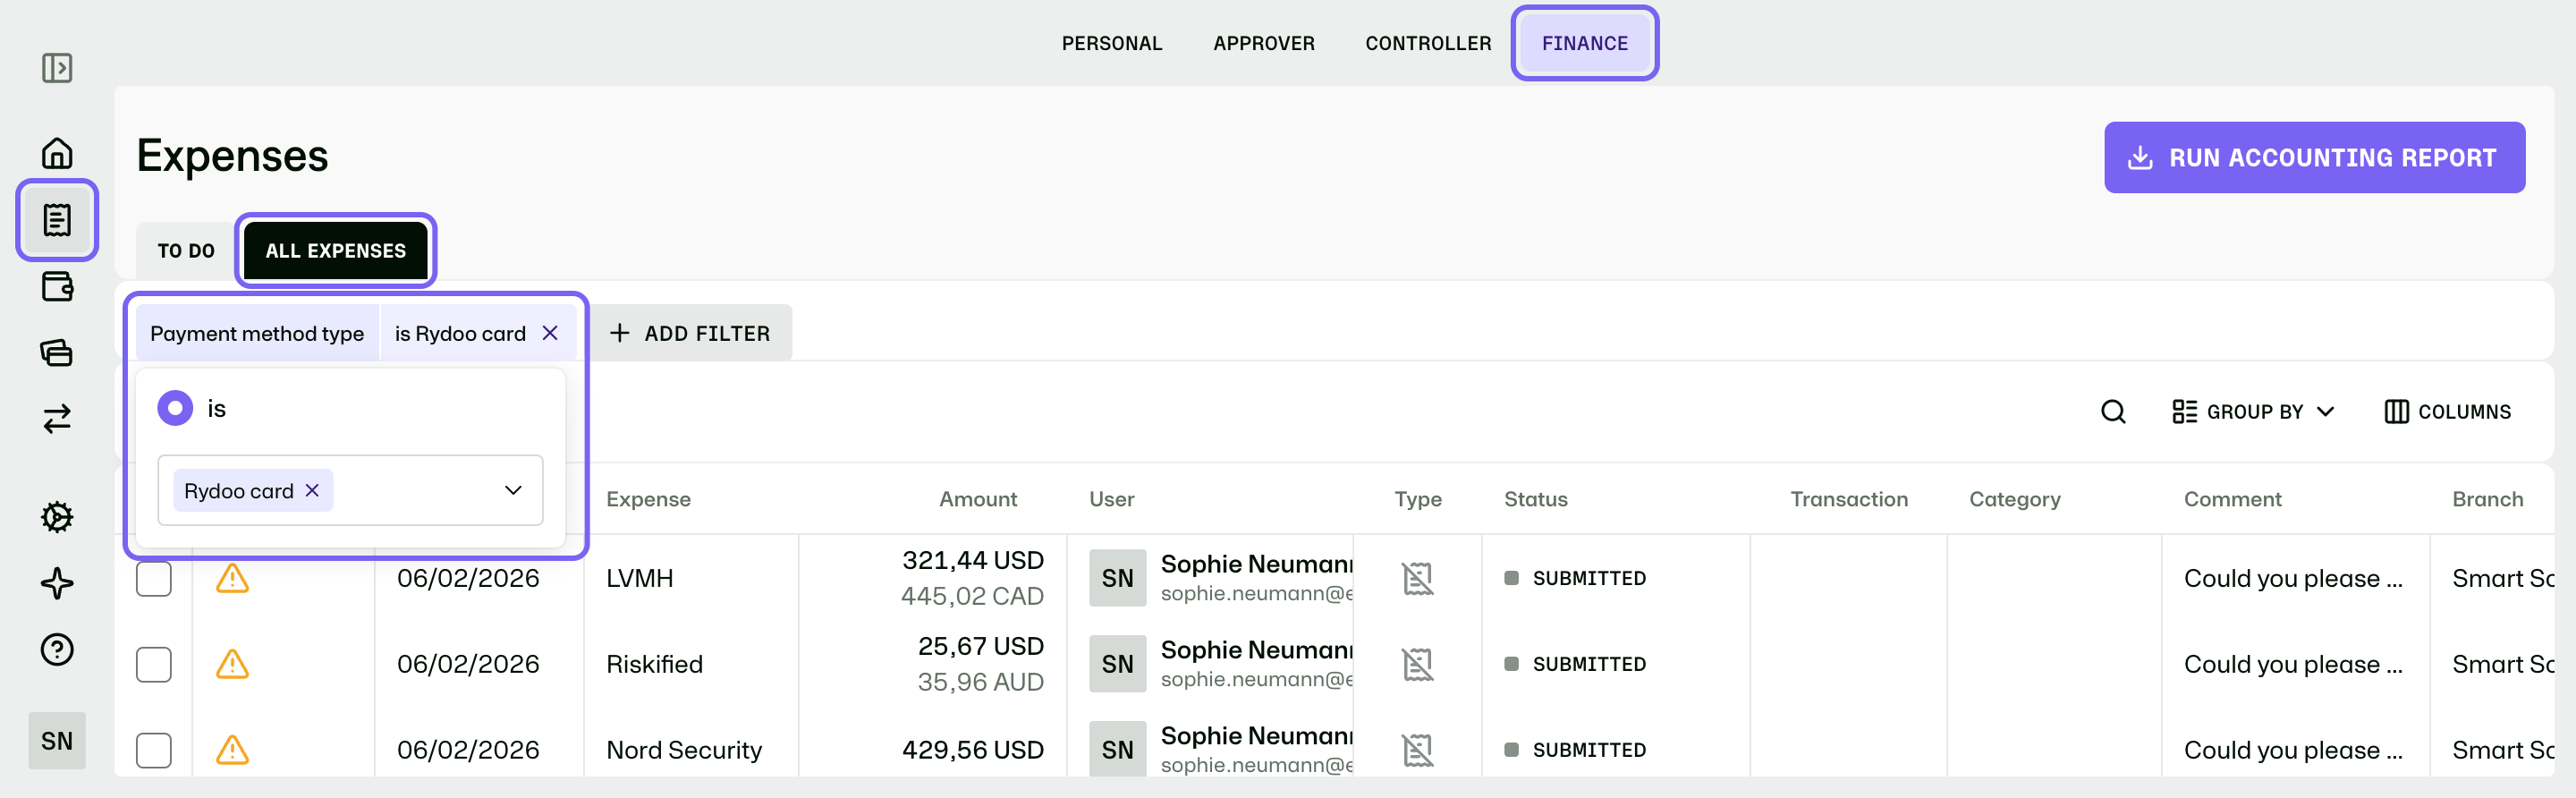2576x798 pixels.
Task: Open the Home icon in sidebar
Action: point(57,153)
